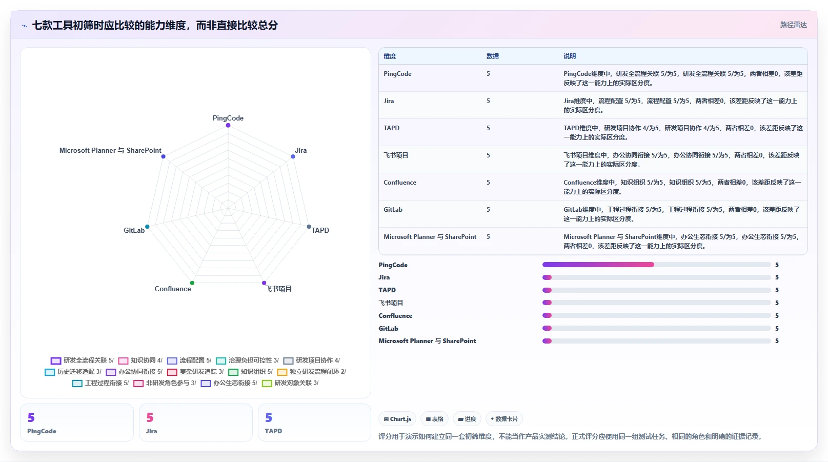Click the description starting 'Confluence维度中'
This screenshot has width=828, height=462.
pos(682,187)
